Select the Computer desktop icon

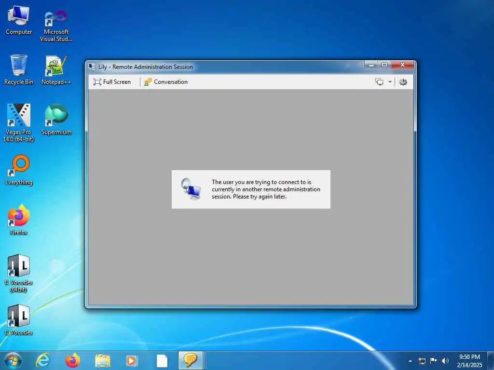(19, 20)
